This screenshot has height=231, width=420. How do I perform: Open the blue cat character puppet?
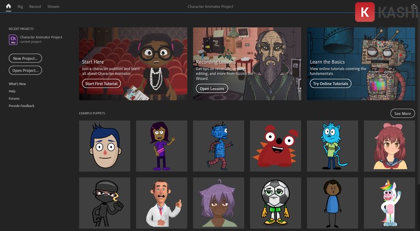coord(332,146)
